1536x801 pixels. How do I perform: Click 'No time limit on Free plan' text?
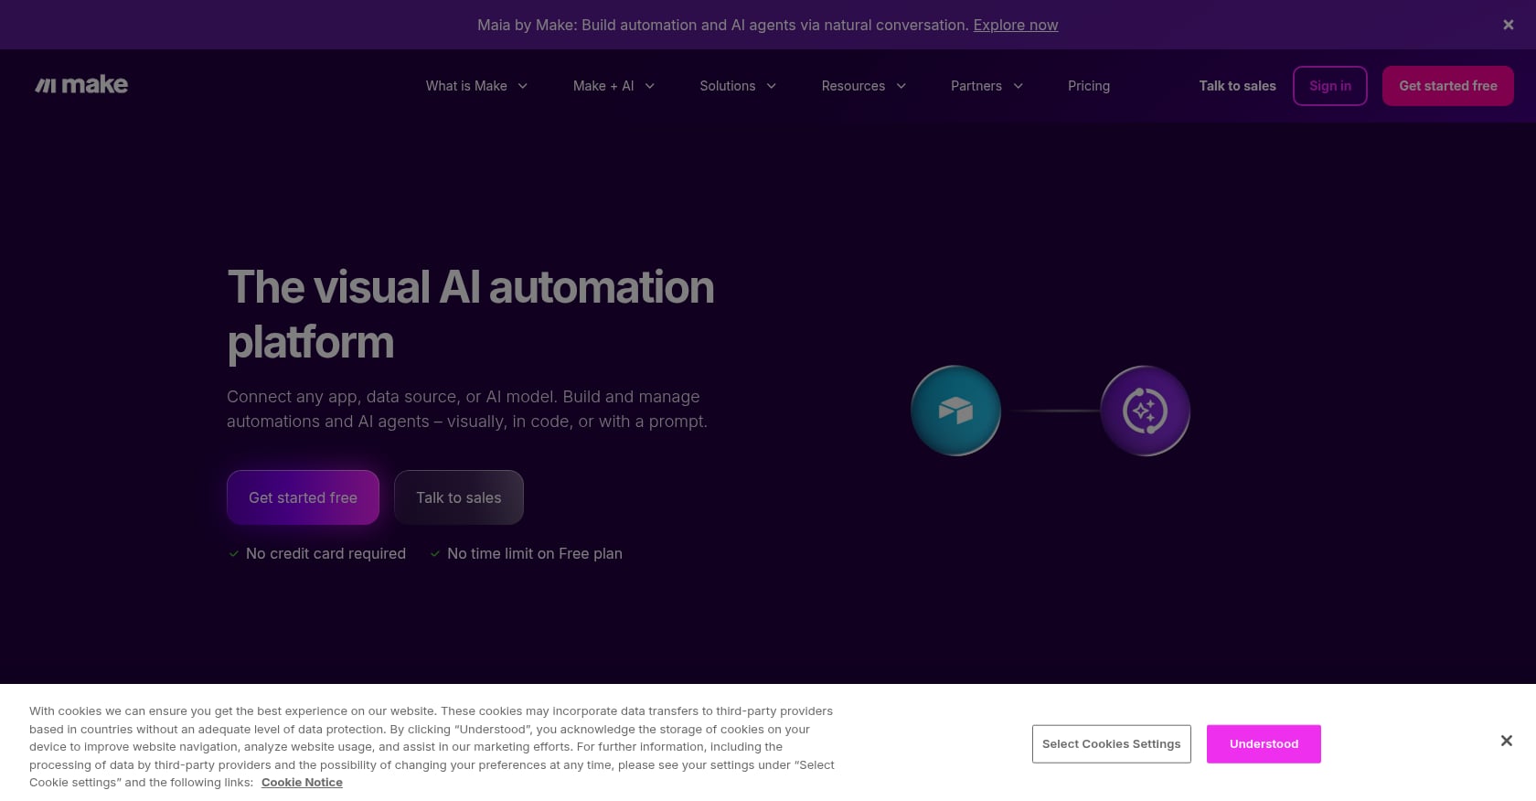coord(535,553)
